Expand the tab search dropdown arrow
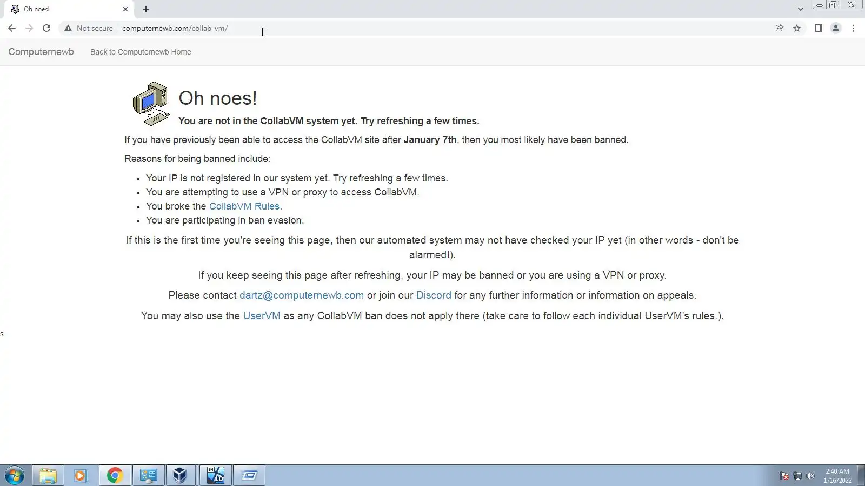Image resolution: width=865 pixels, height=486 pixels. tap(800, 9)
